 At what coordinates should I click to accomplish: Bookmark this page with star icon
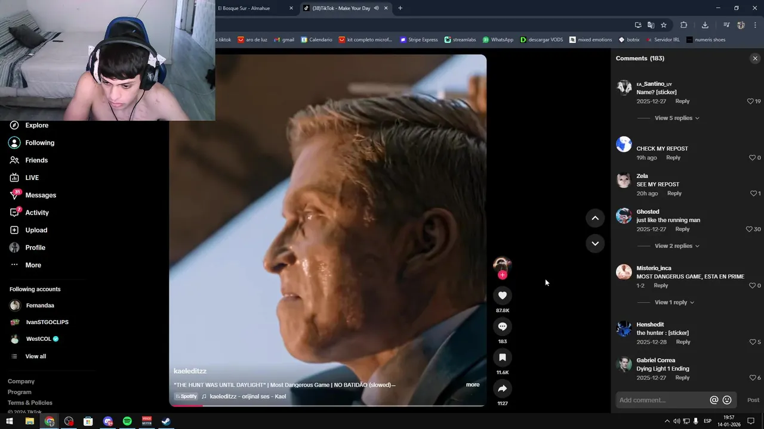664,25
